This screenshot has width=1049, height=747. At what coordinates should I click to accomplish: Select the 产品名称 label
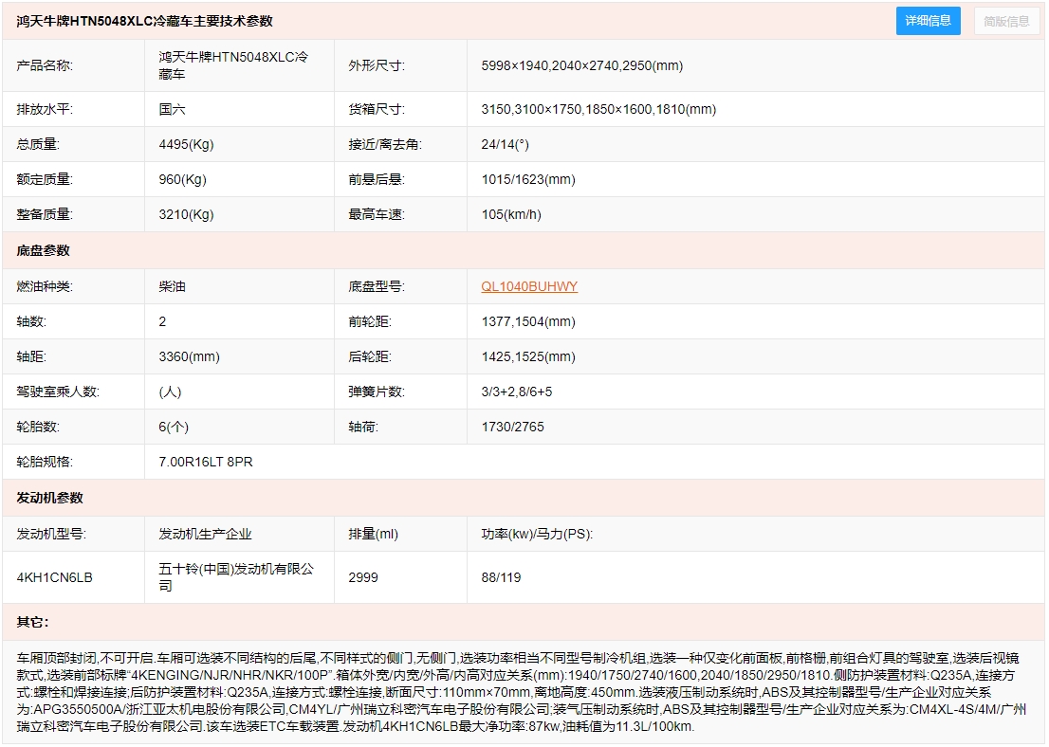(45, 65)
